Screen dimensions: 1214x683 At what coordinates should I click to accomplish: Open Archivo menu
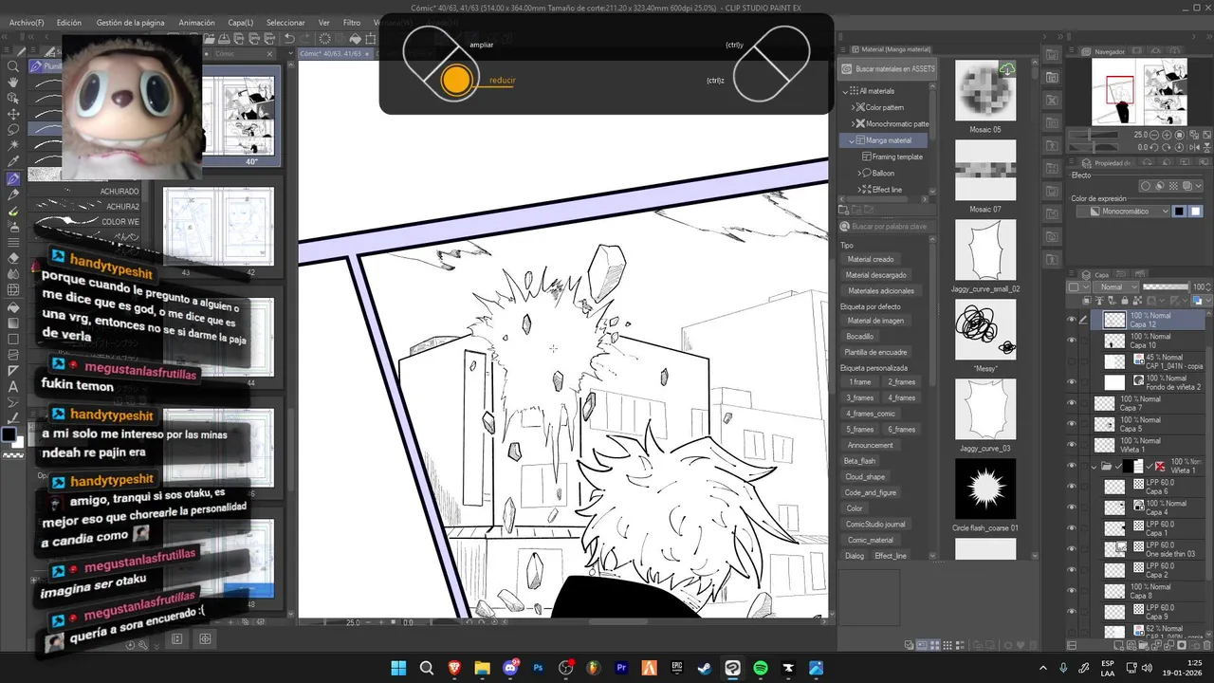[27, 22]
